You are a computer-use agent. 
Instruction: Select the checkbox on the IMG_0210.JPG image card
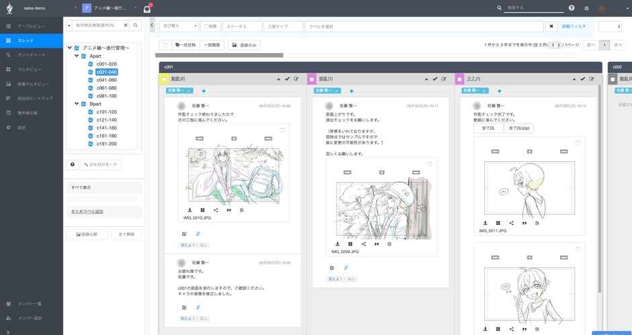pyautogui.click(x=282, y=130)
